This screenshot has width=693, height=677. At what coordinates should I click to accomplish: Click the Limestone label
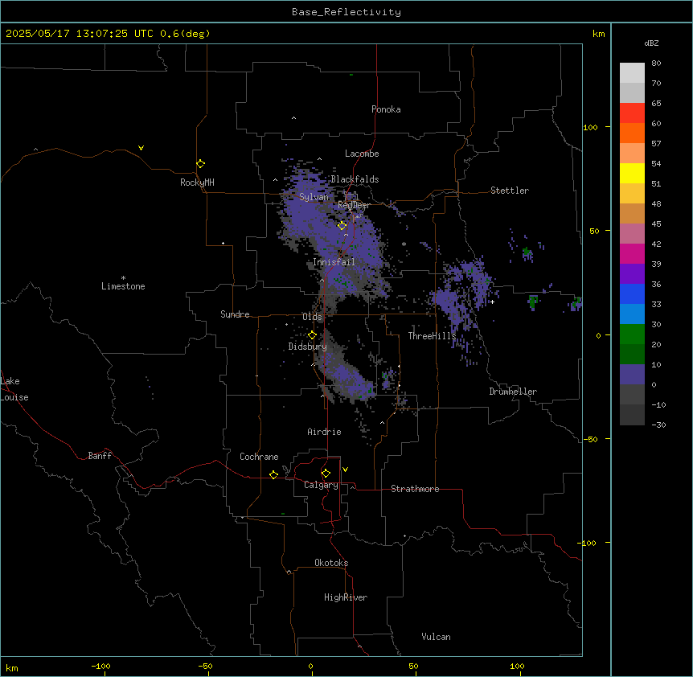(x=123, y=286)
